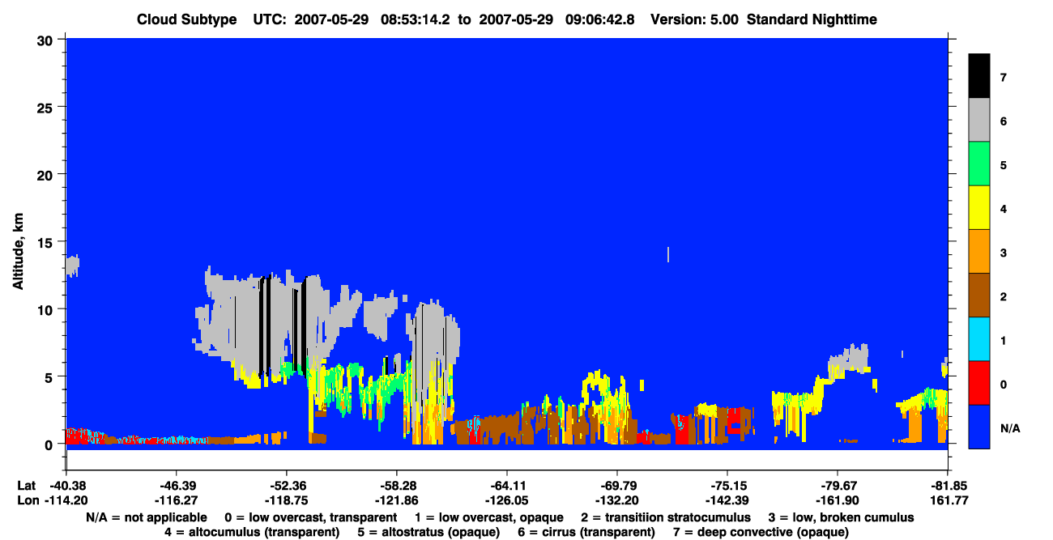
Task: Click the longitude value -118.75
Action: [x=286, y=500]
